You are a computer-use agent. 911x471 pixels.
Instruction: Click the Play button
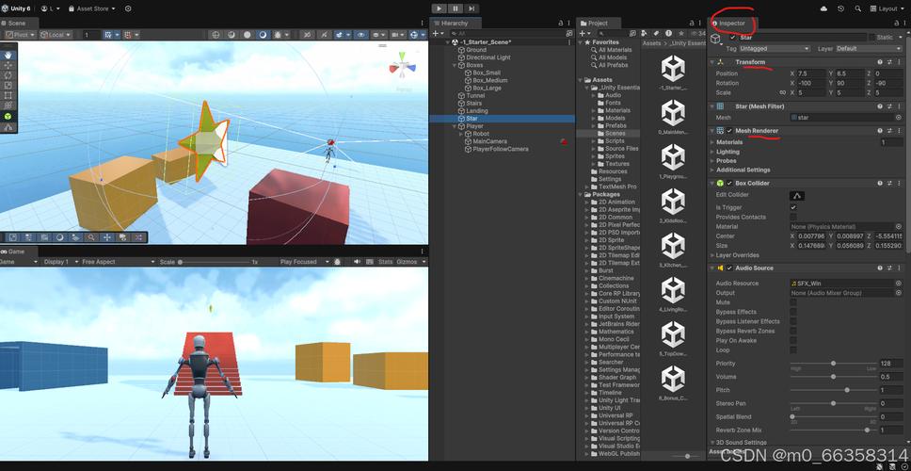pyautogui.click(x=440, y=8)
